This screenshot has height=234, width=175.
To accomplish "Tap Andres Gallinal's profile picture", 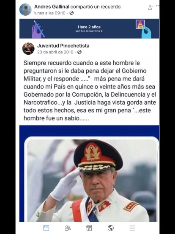I will (25, 10).
